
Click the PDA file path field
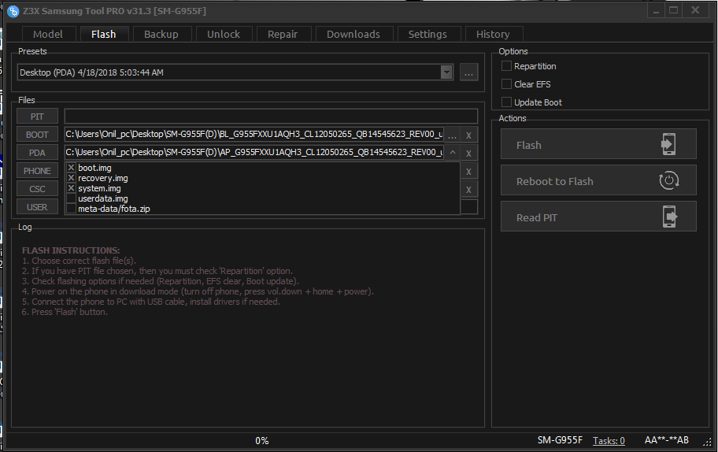coord(254,152)
